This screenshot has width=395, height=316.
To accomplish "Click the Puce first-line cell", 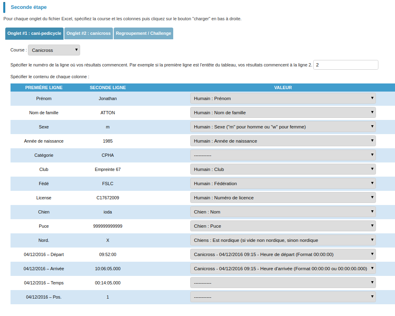I will coord(44,226).
